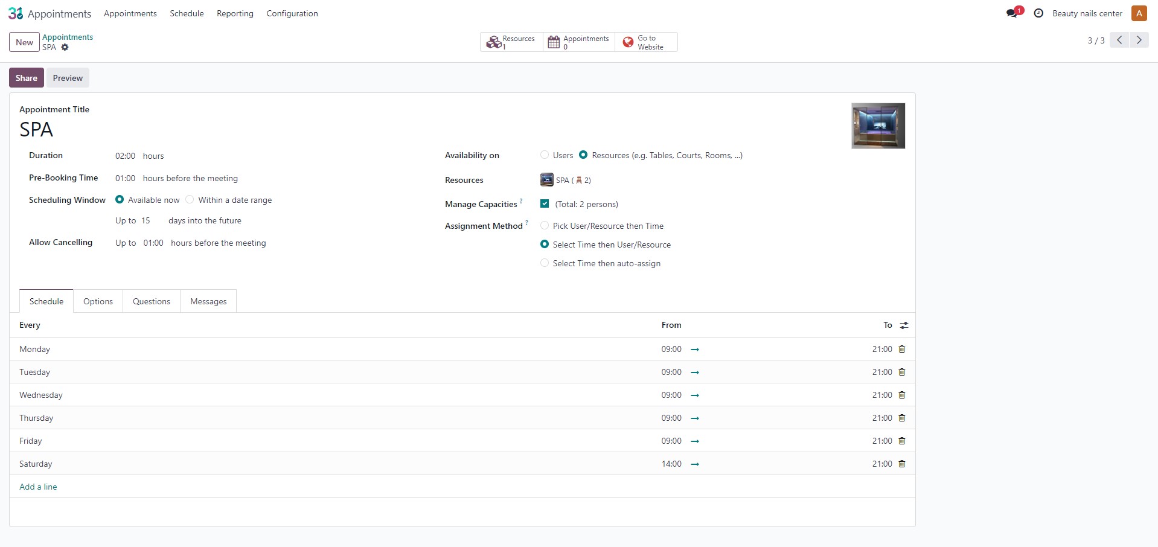1158x547 pixels.
Task: Go to the next record arrow
Action: pyautogui.click(x=1139, y=40)
